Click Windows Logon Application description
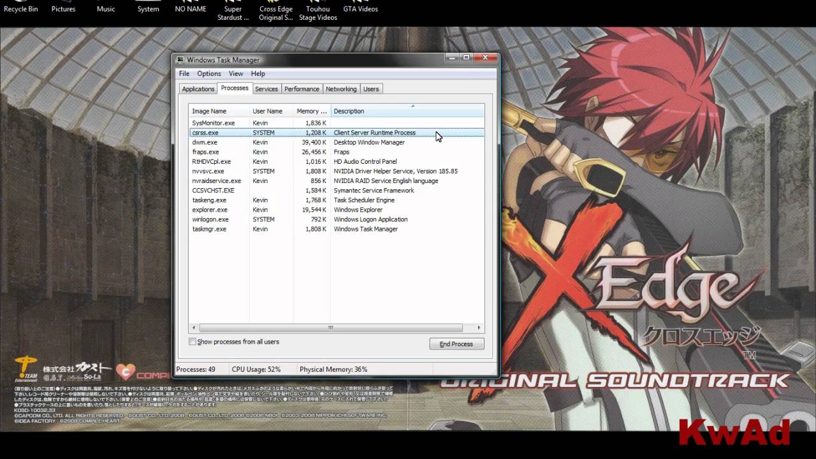This screenshot has height=459, width=816. tap(370, 219)
